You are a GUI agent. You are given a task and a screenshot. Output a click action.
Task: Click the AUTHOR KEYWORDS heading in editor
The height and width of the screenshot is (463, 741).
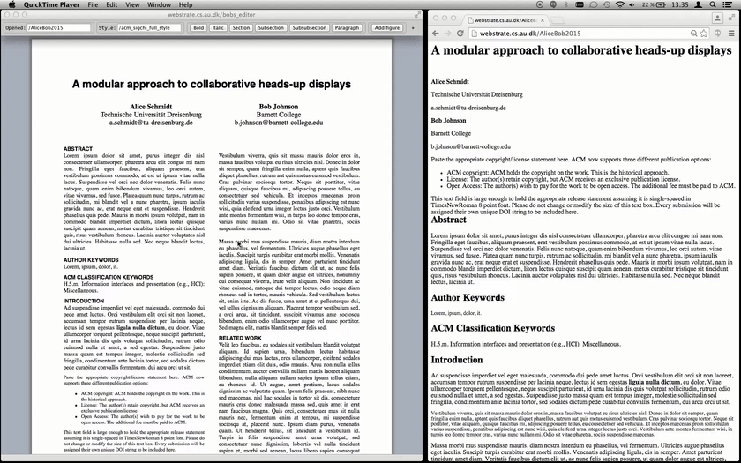91,260
